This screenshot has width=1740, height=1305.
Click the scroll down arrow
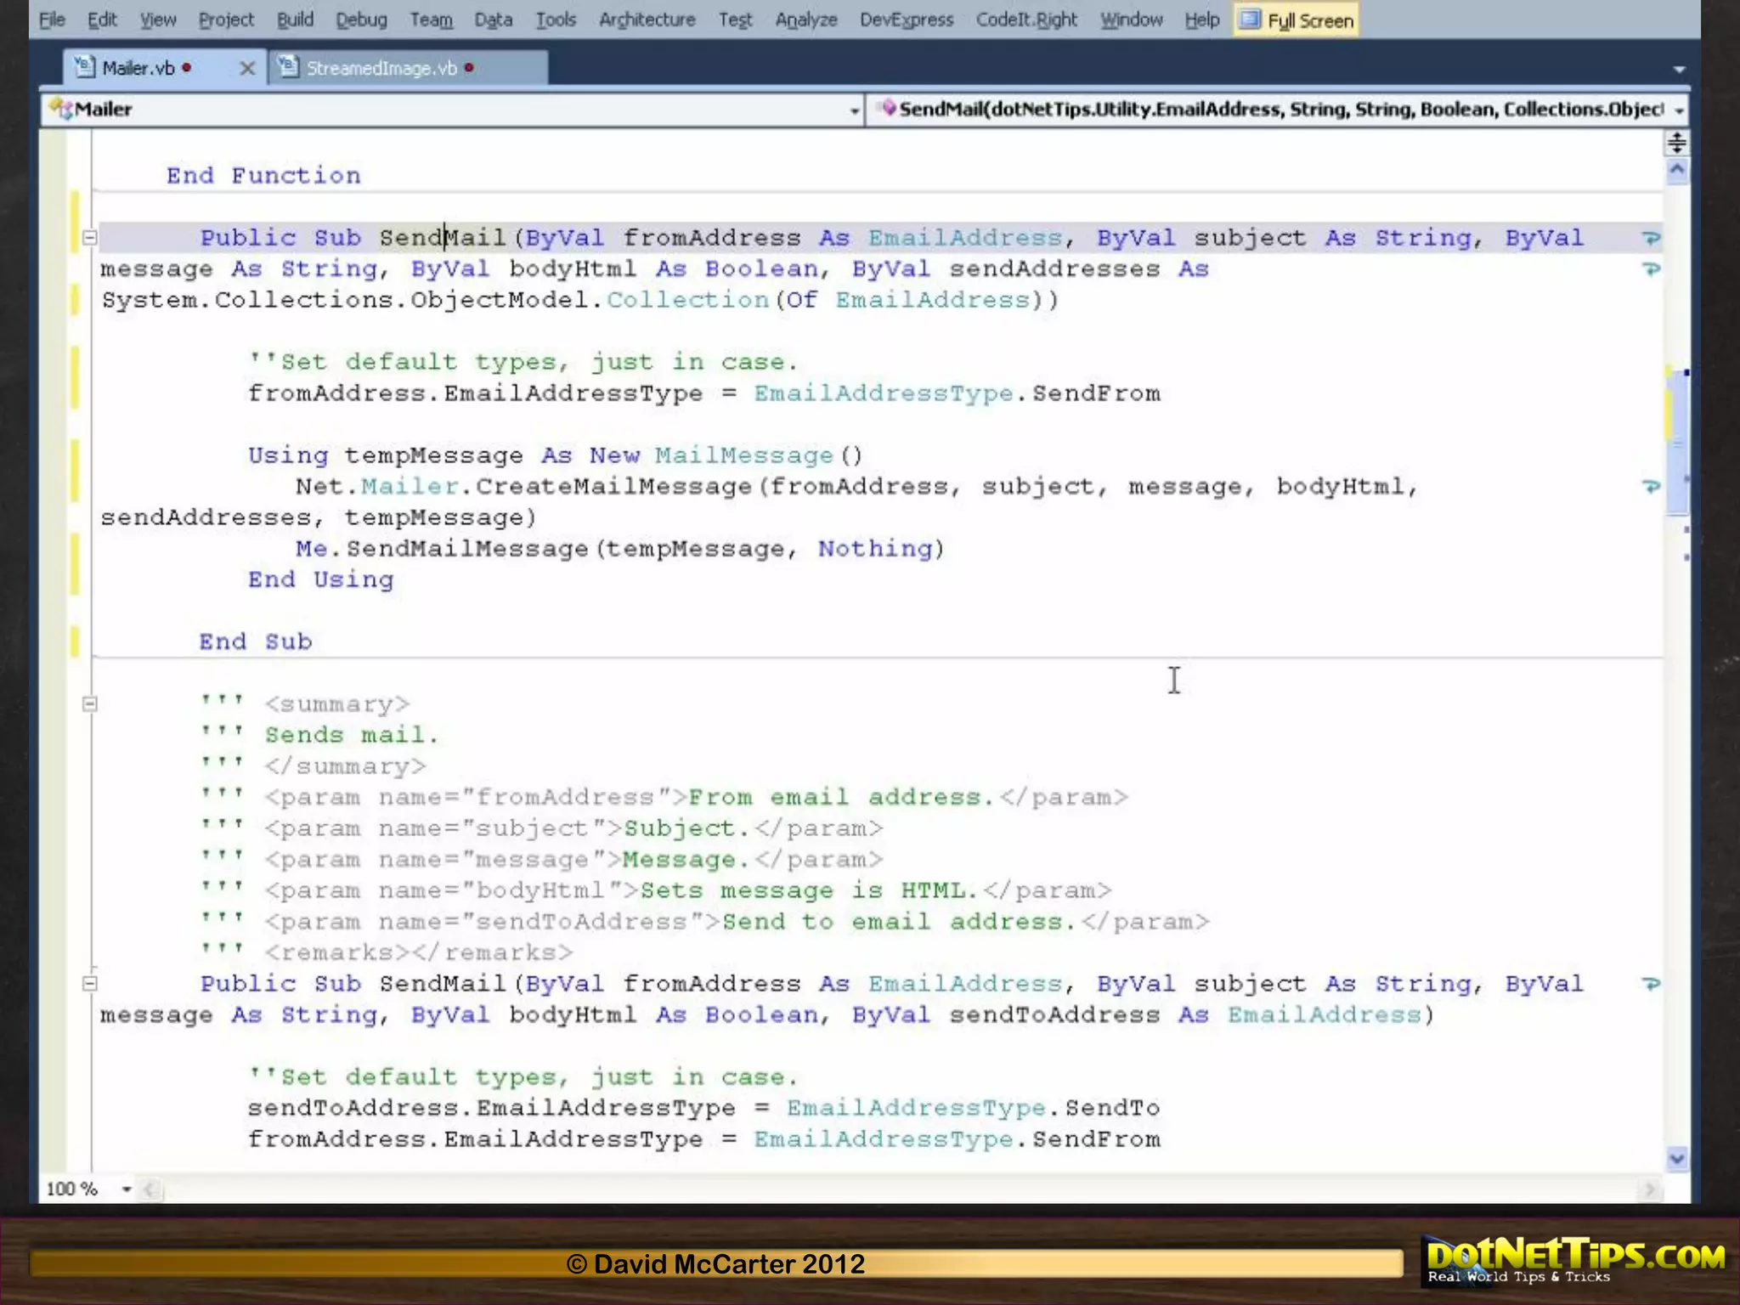click(x=1676, y=1159)
